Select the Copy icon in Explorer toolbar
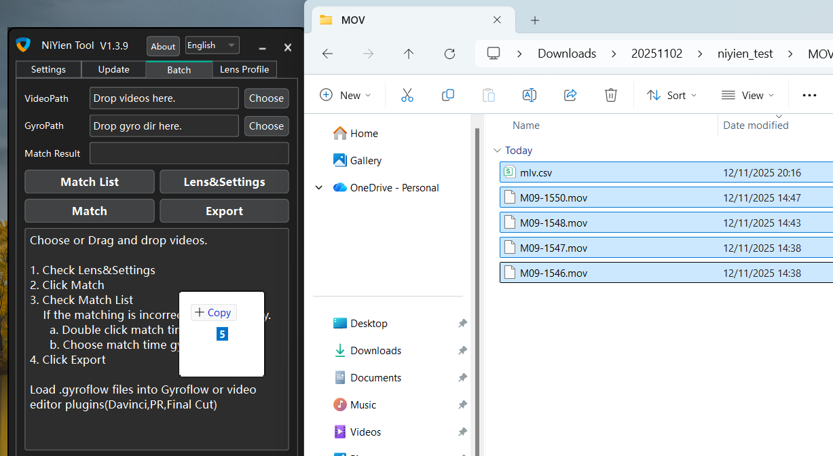The width and height of the screenshot is (833, 456). (x=448, y=95)
